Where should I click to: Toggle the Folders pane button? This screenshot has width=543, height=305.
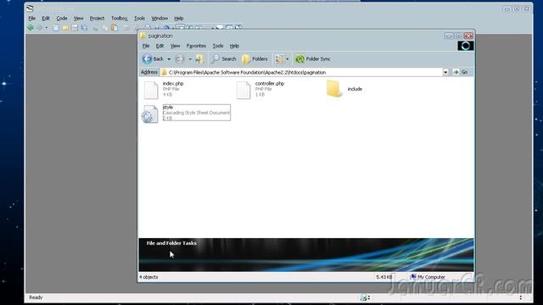pos(255,59)
